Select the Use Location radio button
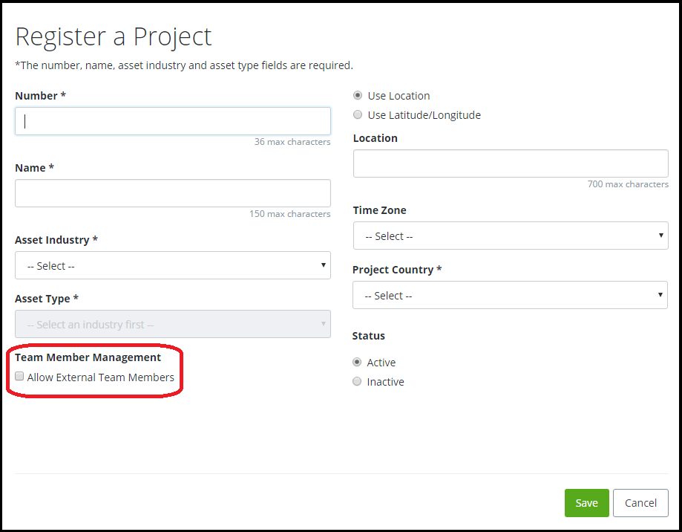 (x=358, y=95)
